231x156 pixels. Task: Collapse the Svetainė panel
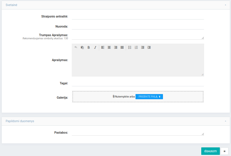[225, 5]
